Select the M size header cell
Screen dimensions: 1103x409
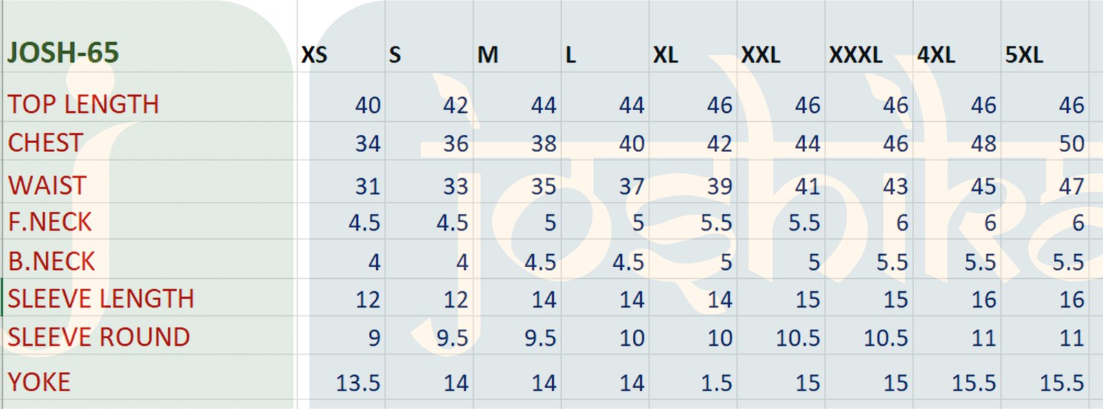pyautogui.click(x=487, y=55)
